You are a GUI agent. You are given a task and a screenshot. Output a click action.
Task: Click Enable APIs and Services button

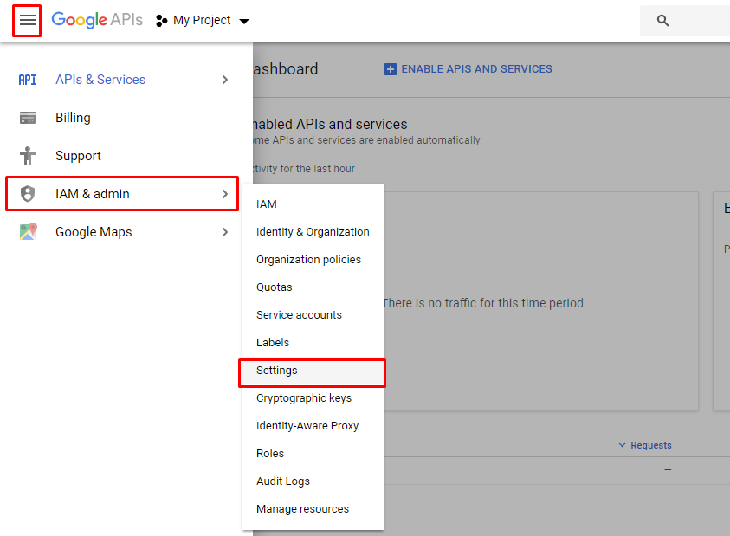(x=468, y=69)
